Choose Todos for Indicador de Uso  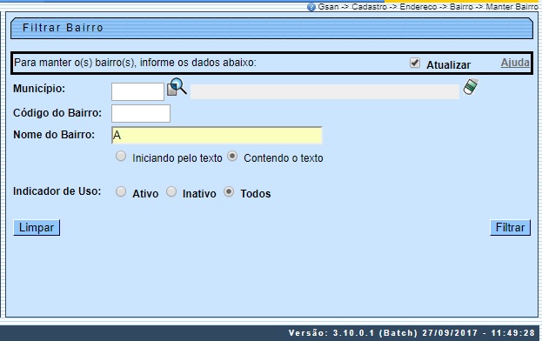click(x=229, y=191)
